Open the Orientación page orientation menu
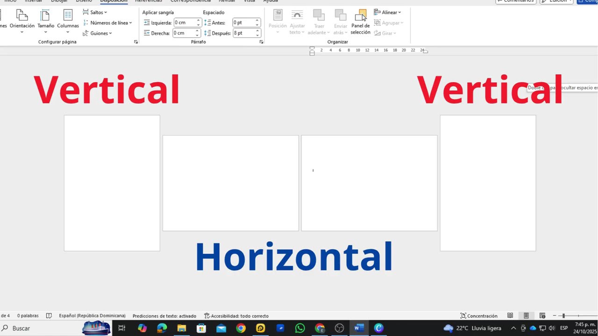This screenshot has height=336, width=598. click(x=22, y=21)
